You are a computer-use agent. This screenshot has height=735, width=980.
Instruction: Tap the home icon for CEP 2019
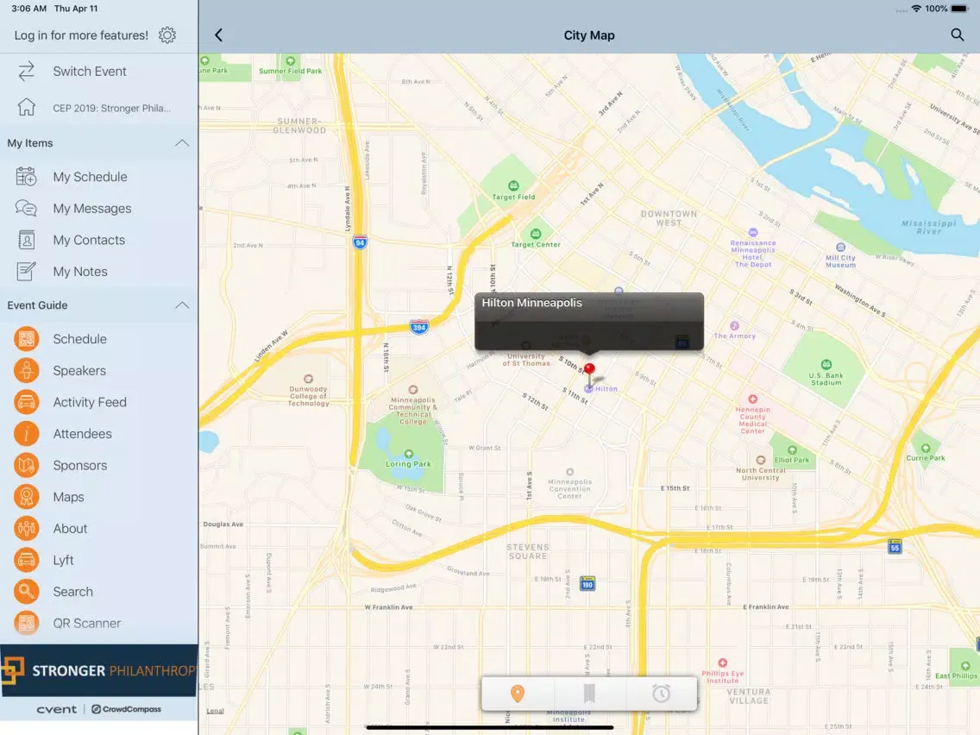[x=26, y=108]
